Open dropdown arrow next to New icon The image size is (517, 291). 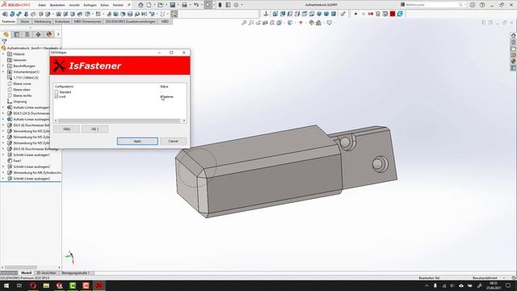(154, 5)
